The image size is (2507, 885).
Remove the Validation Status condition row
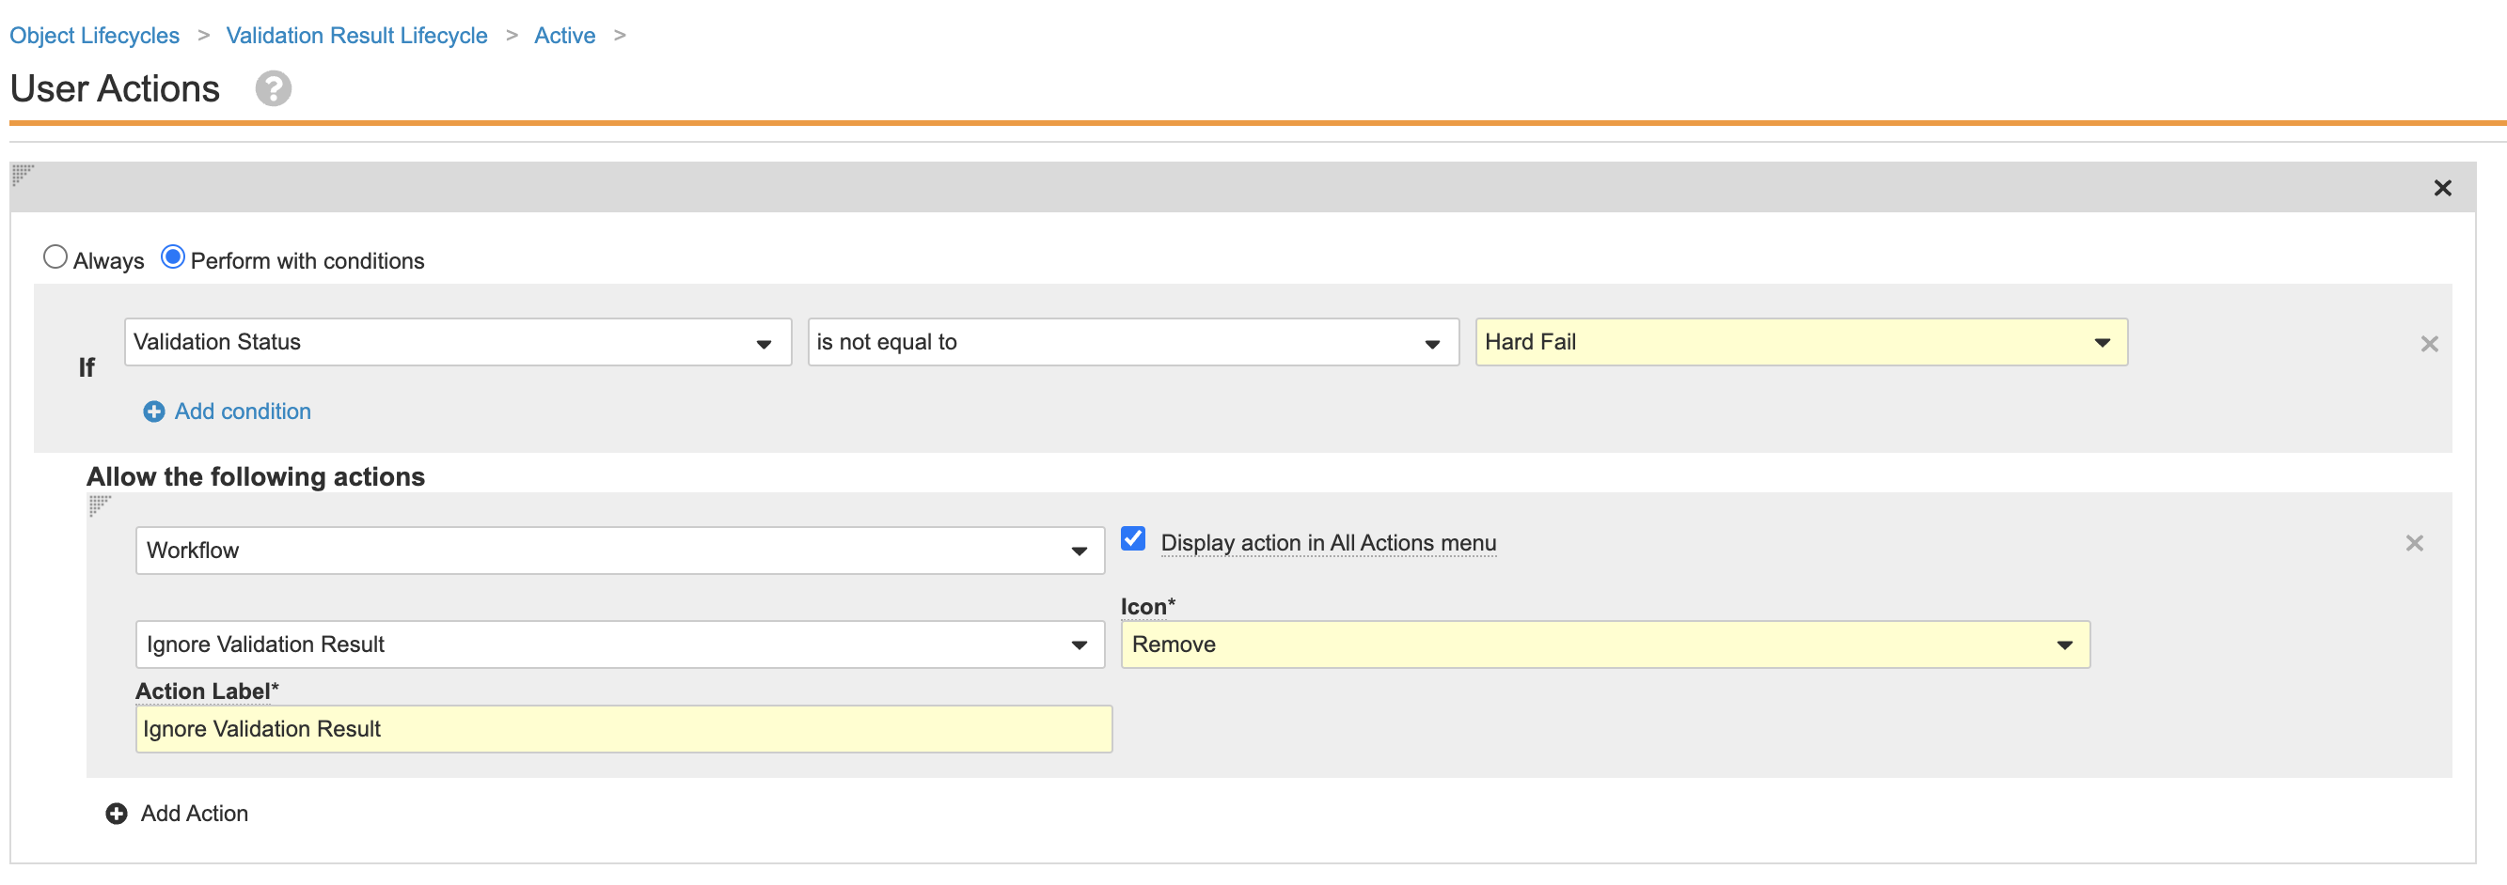click(2429, 343)
